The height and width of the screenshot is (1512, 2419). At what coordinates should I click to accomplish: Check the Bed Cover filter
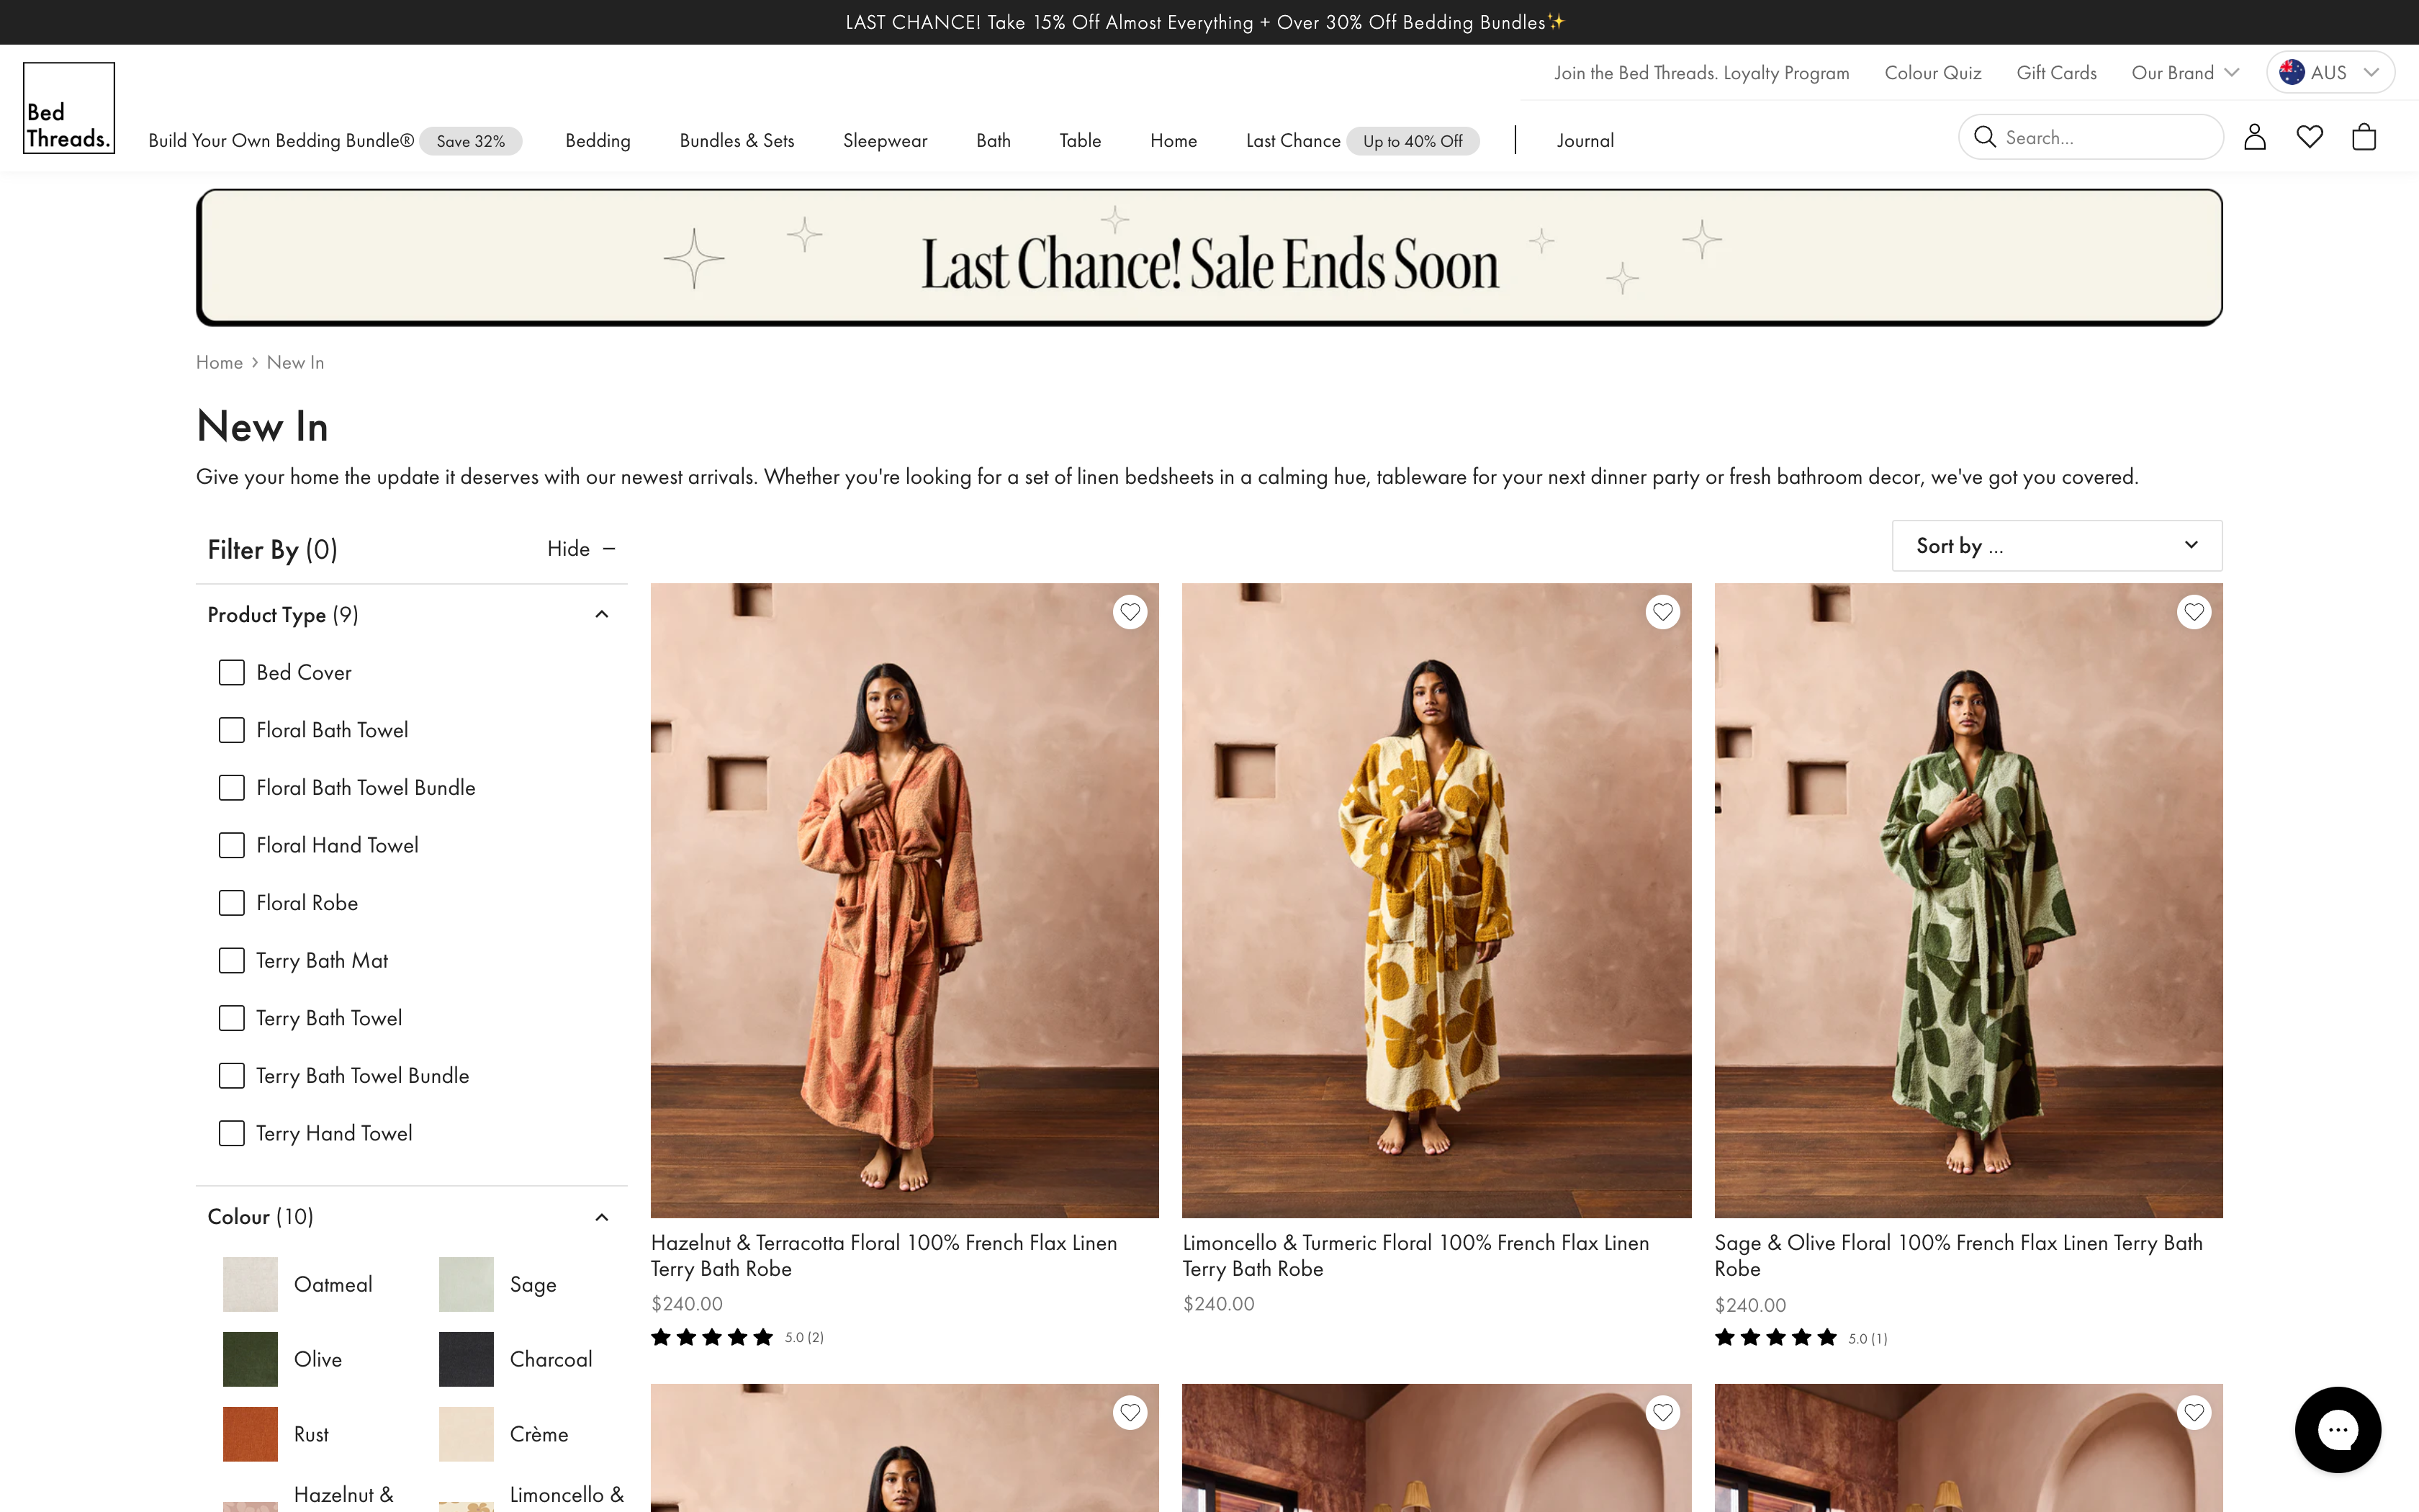tap(232, 673)
